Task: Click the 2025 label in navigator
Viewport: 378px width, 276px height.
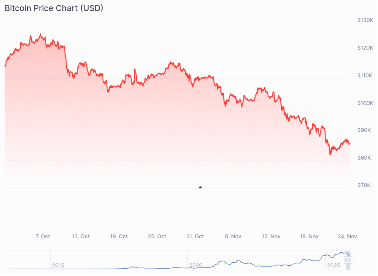Action: pos(333,265)
